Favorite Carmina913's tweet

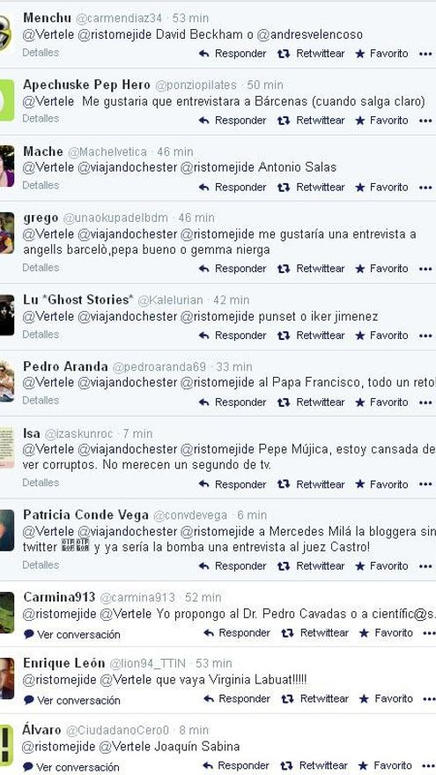(x=386, y=632)
